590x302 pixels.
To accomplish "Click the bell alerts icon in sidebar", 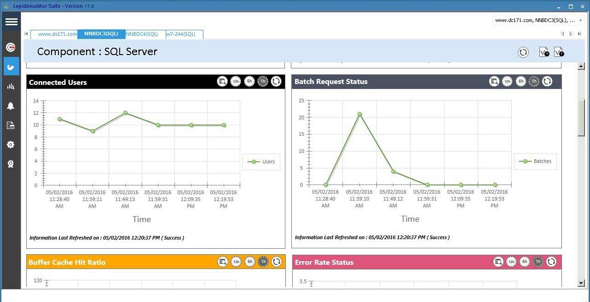I will coord(11,106).
